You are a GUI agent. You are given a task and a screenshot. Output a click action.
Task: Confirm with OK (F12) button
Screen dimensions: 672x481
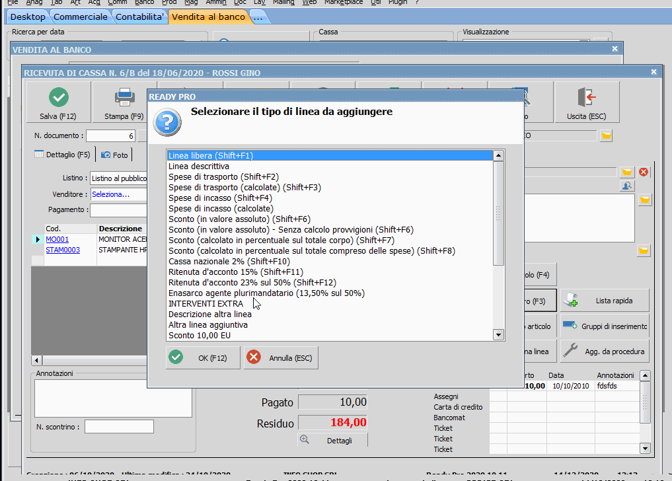[x=203, y=357]
